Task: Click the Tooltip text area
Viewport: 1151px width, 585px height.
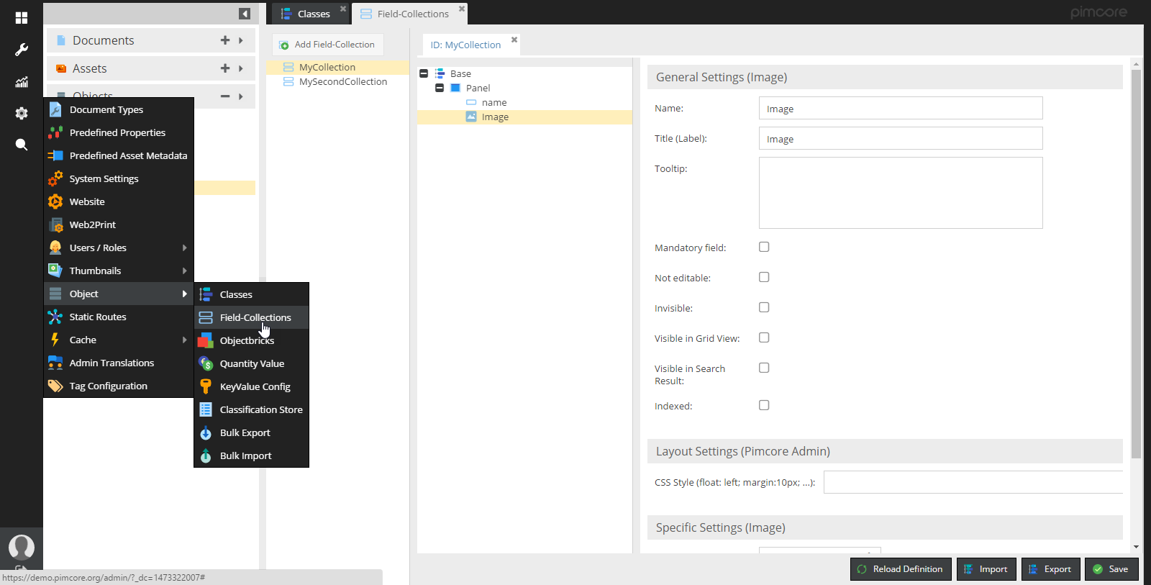Action: point(900,193)
